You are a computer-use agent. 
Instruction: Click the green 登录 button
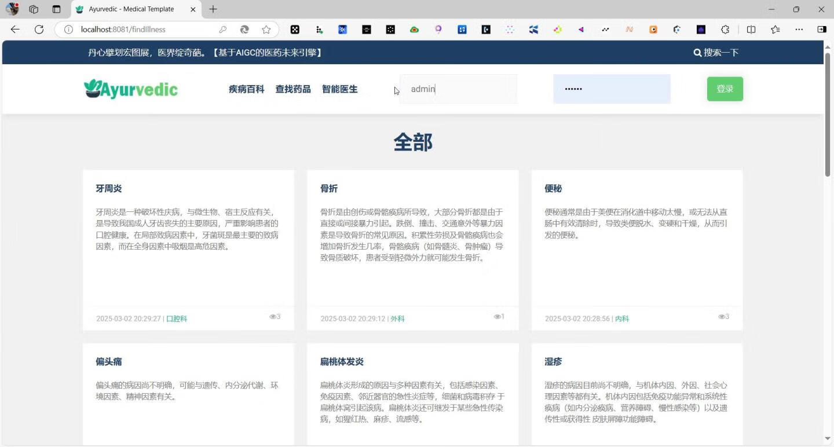click(x=725, y=89)
